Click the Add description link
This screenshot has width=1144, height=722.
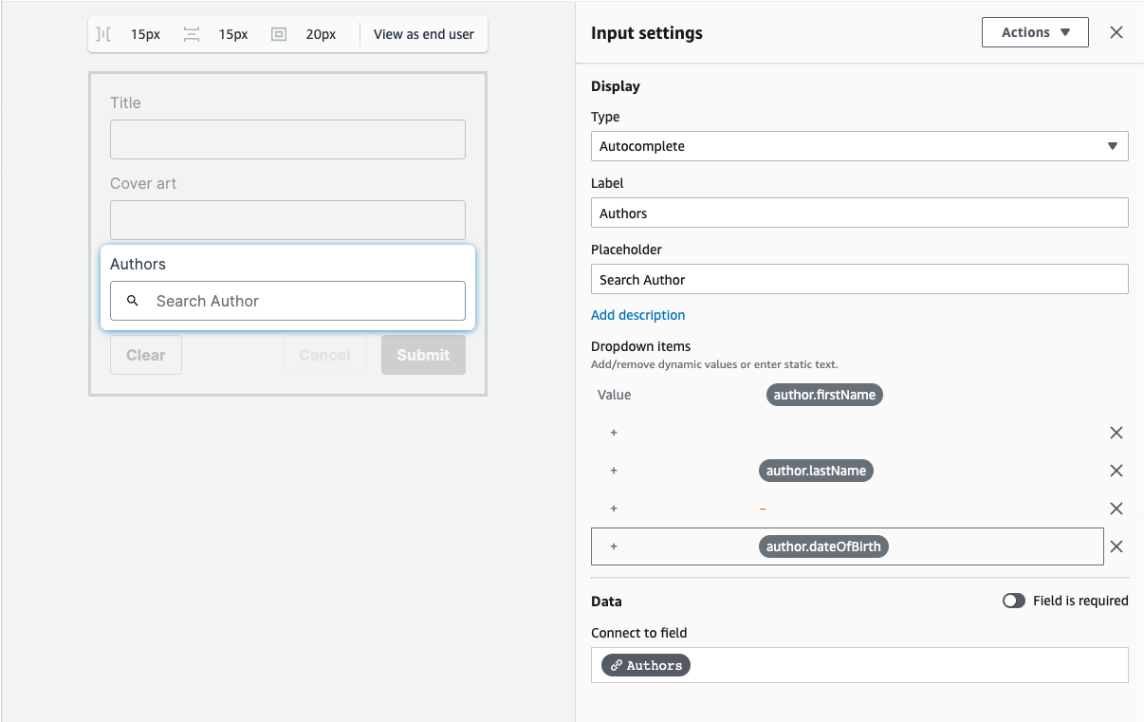coord(638,314)
